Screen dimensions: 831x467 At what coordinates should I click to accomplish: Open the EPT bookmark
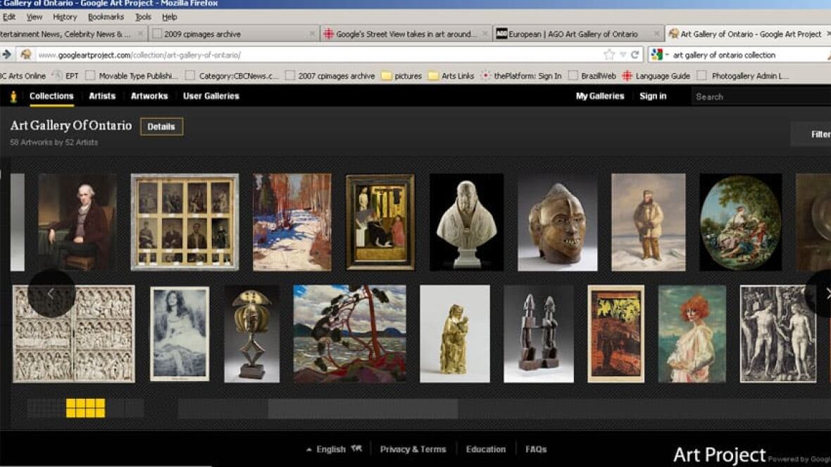coord(66,76)
